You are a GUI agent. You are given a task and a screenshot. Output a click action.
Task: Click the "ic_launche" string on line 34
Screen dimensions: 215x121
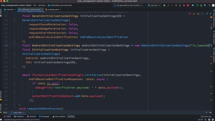pos(201,46)
